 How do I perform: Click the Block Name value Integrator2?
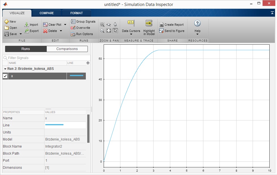[54, 146]
